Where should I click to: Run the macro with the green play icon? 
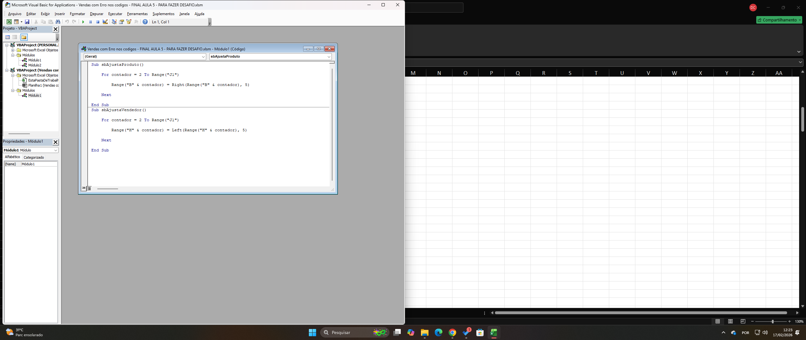[x=83, y=22]
